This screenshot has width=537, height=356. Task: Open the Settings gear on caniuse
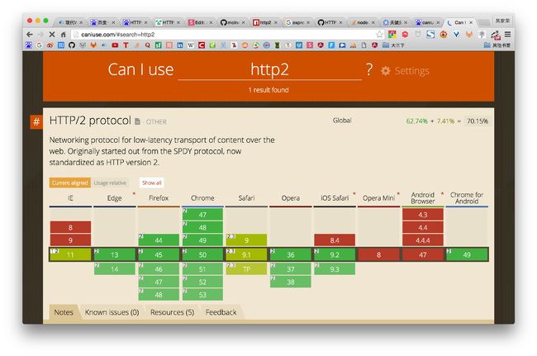[x=386, y=71]
